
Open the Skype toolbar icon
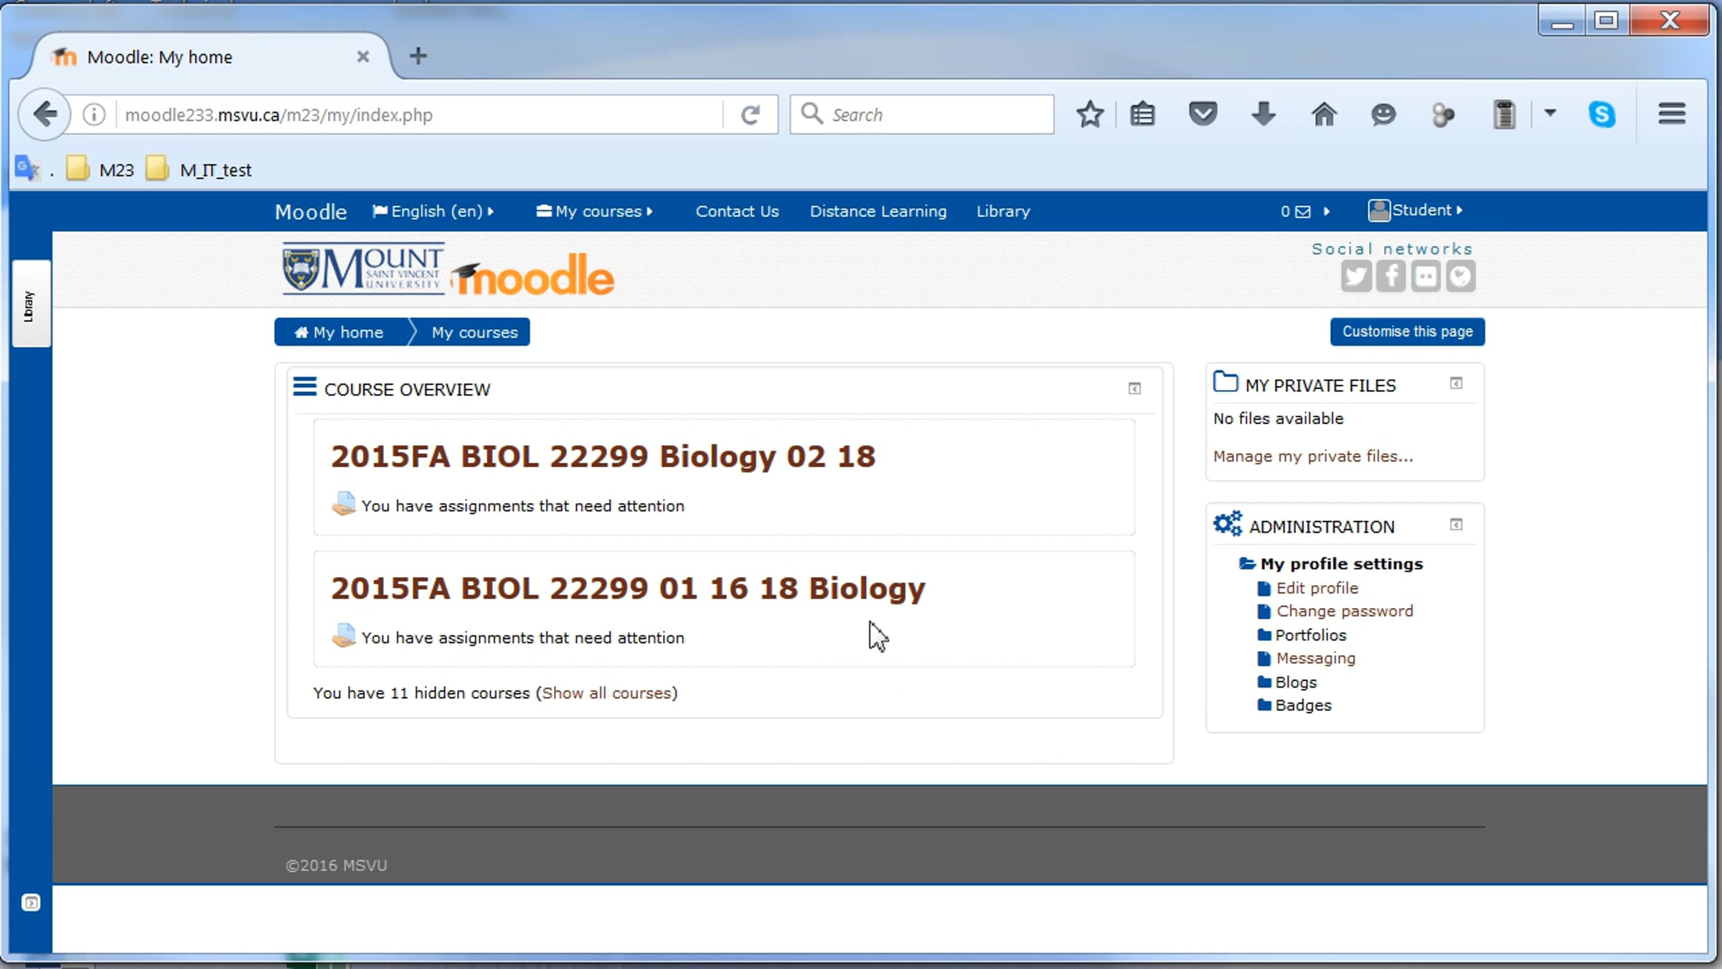1601,114
